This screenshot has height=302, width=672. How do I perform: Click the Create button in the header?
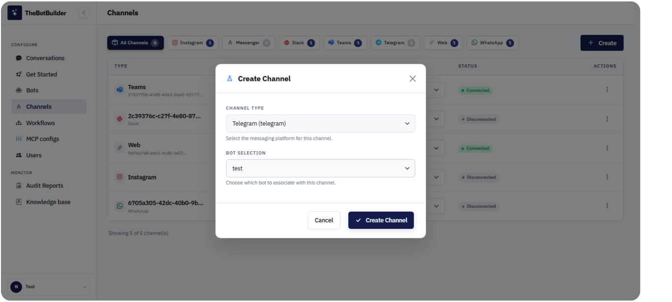click(x=602, y=43)
